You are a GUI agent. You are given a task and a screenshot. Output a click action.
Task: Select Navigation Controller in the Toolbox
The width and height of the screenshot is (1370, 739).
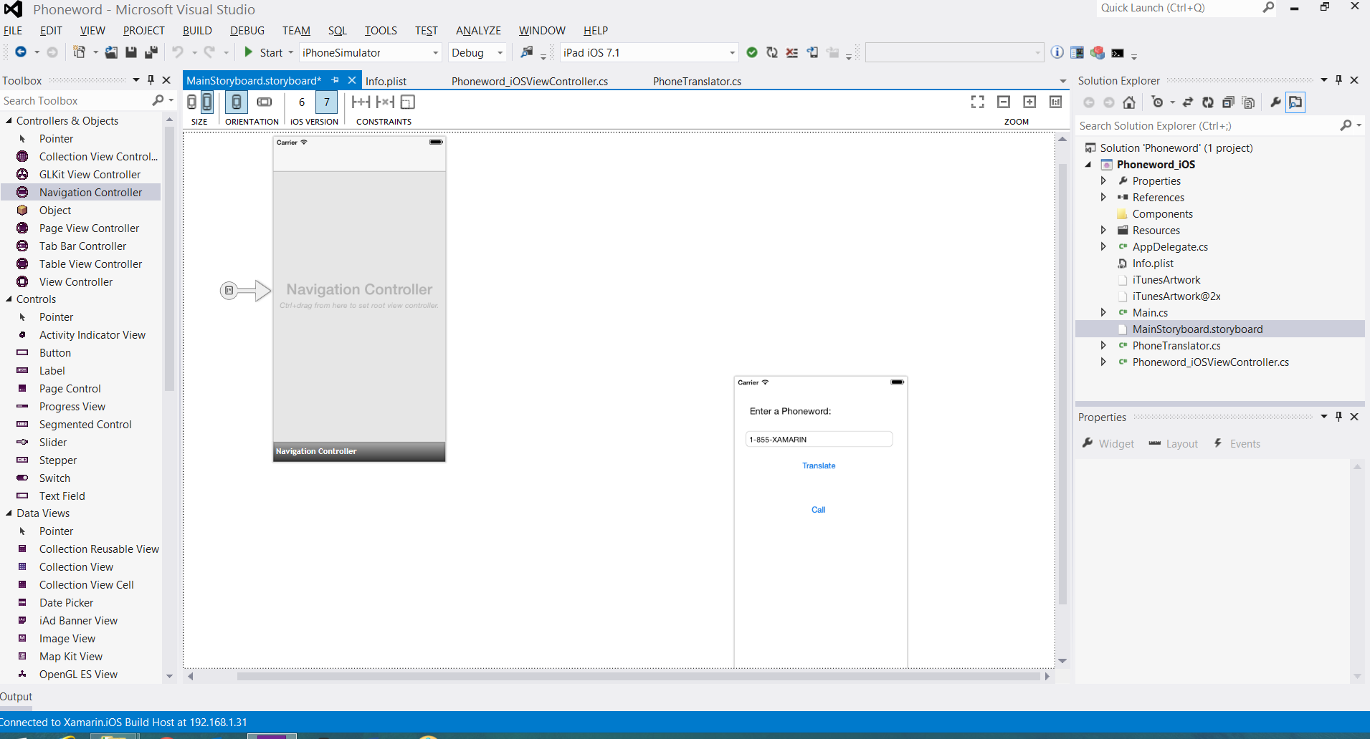pos(90,193)
